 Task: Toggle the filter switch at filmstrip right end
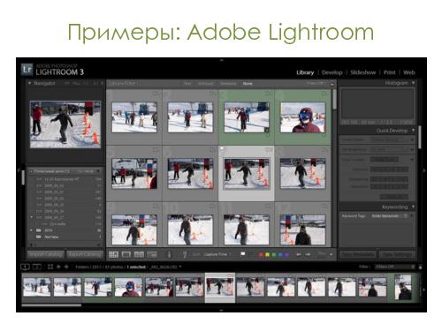coord(421,267)
